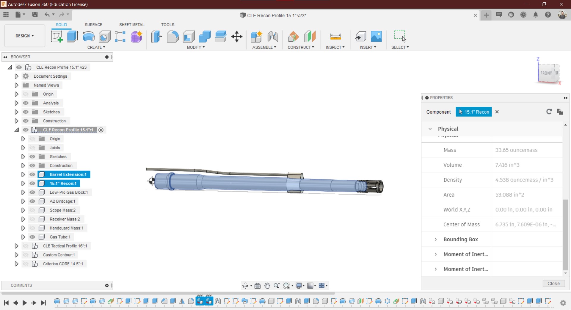Open the Help icon
Screen dimensions: 571x310
(548, 15)
